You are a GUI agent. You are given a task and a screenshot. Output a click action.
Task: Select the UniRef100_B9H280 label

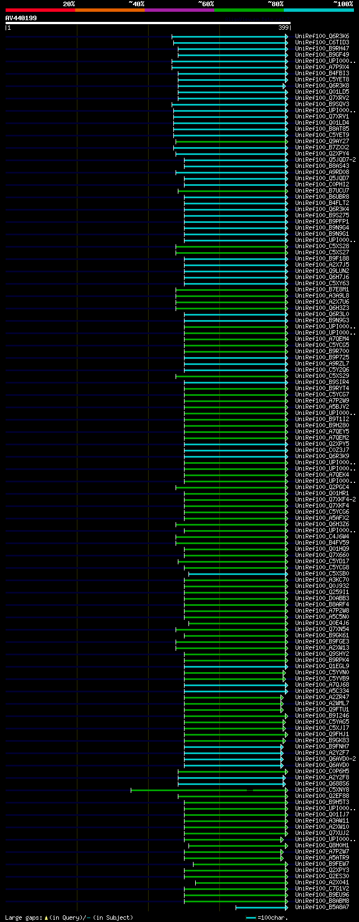[x=322, y=425]
